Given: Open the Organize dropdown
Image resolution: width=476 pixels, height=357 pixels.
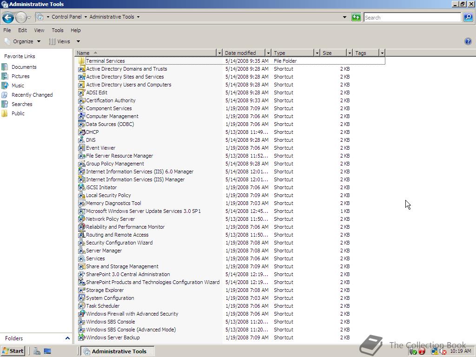Looking at the screenshot, I should (x=22, y=41).
